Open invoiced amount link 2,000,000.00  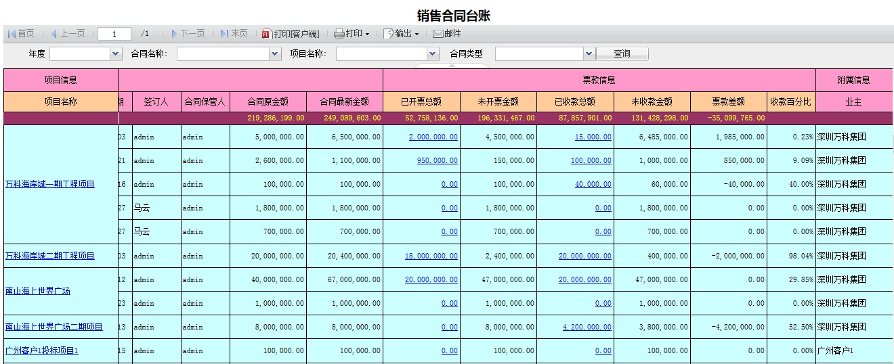[x=433, y=137]
